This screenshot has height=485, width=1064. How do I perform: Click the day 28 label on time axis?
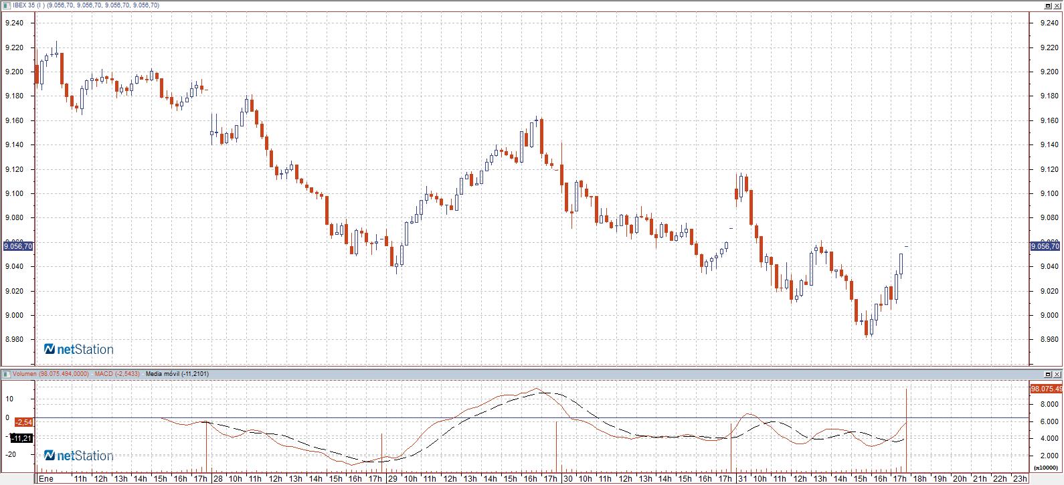(218, 479)
